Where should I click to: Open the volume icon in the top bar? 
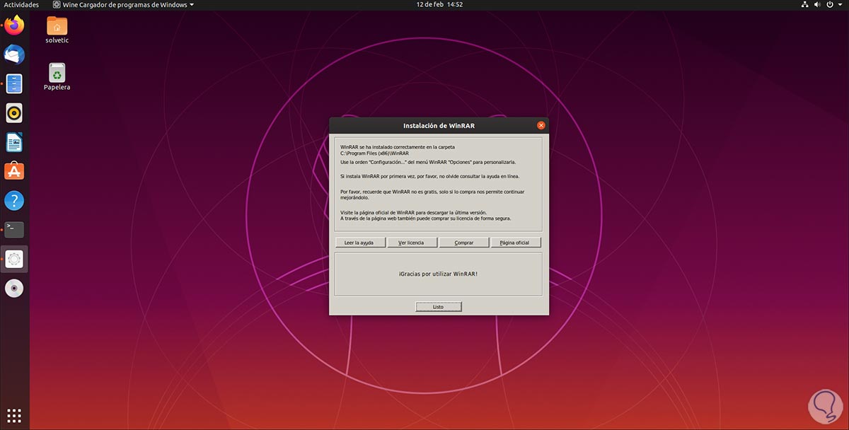(x=817, y=5)
